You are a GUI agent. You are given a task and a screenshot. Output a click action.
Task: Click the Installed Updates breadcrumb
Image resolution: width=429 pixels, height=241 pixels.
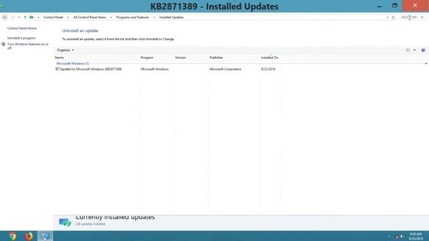[x=172, y=17]
